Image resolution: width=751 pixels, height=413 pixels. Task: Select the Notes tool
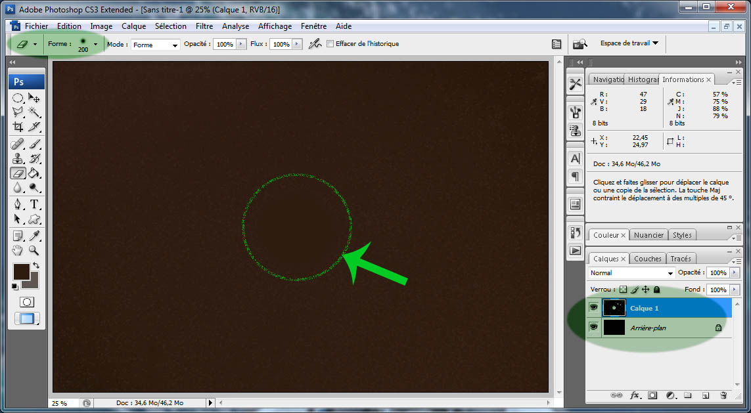point(18,236)
